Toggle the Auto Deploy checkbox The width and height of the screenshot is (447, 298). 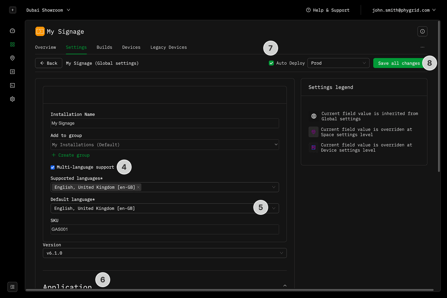271,63
